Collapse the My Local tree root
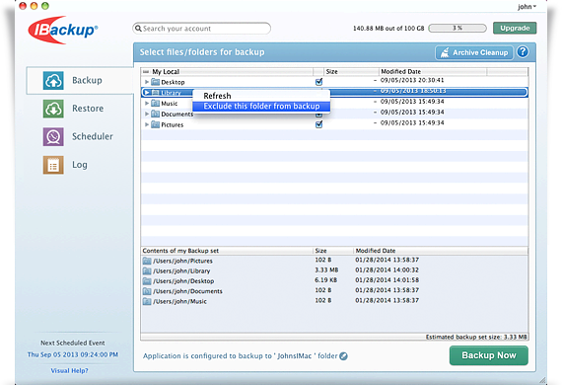 146,72
